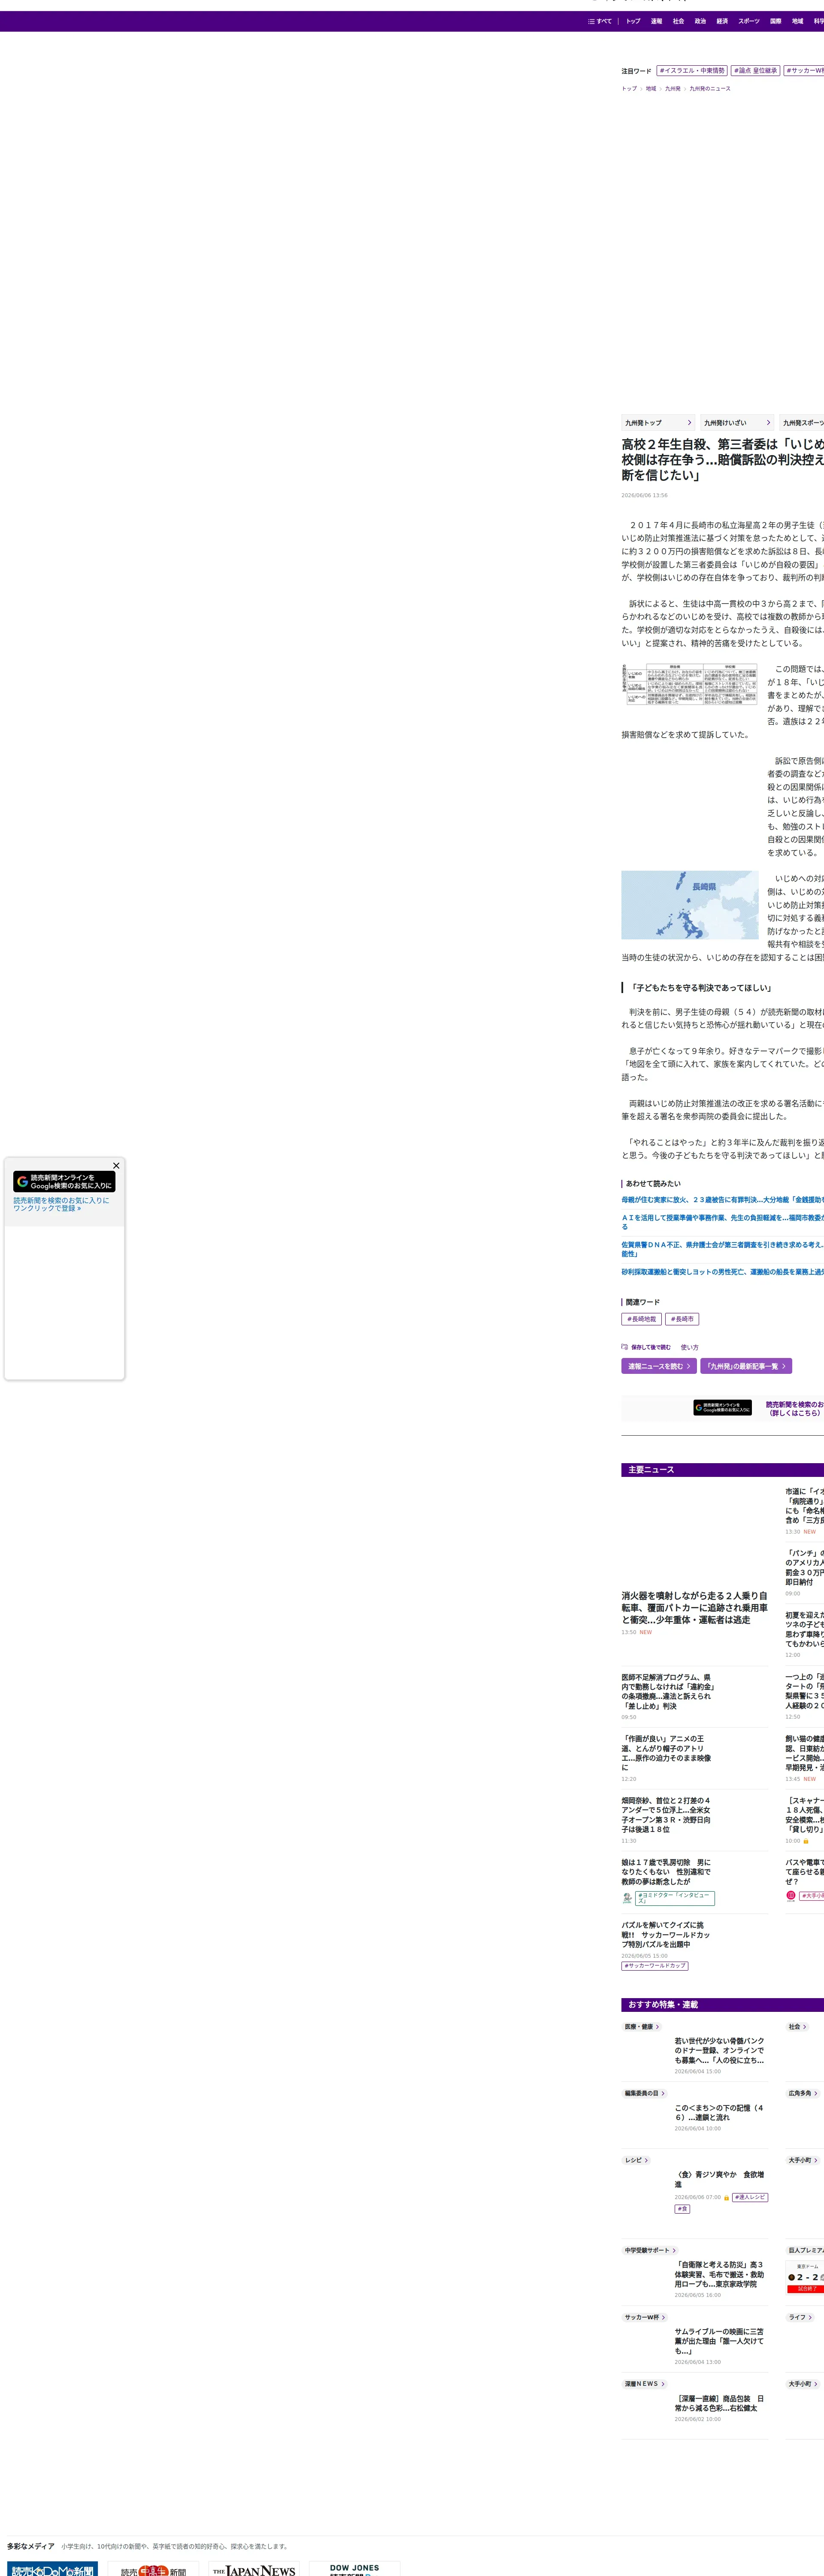Click the #サッカーワールドカップ tag
The image size is (824, 2576).
(655, 1966)
